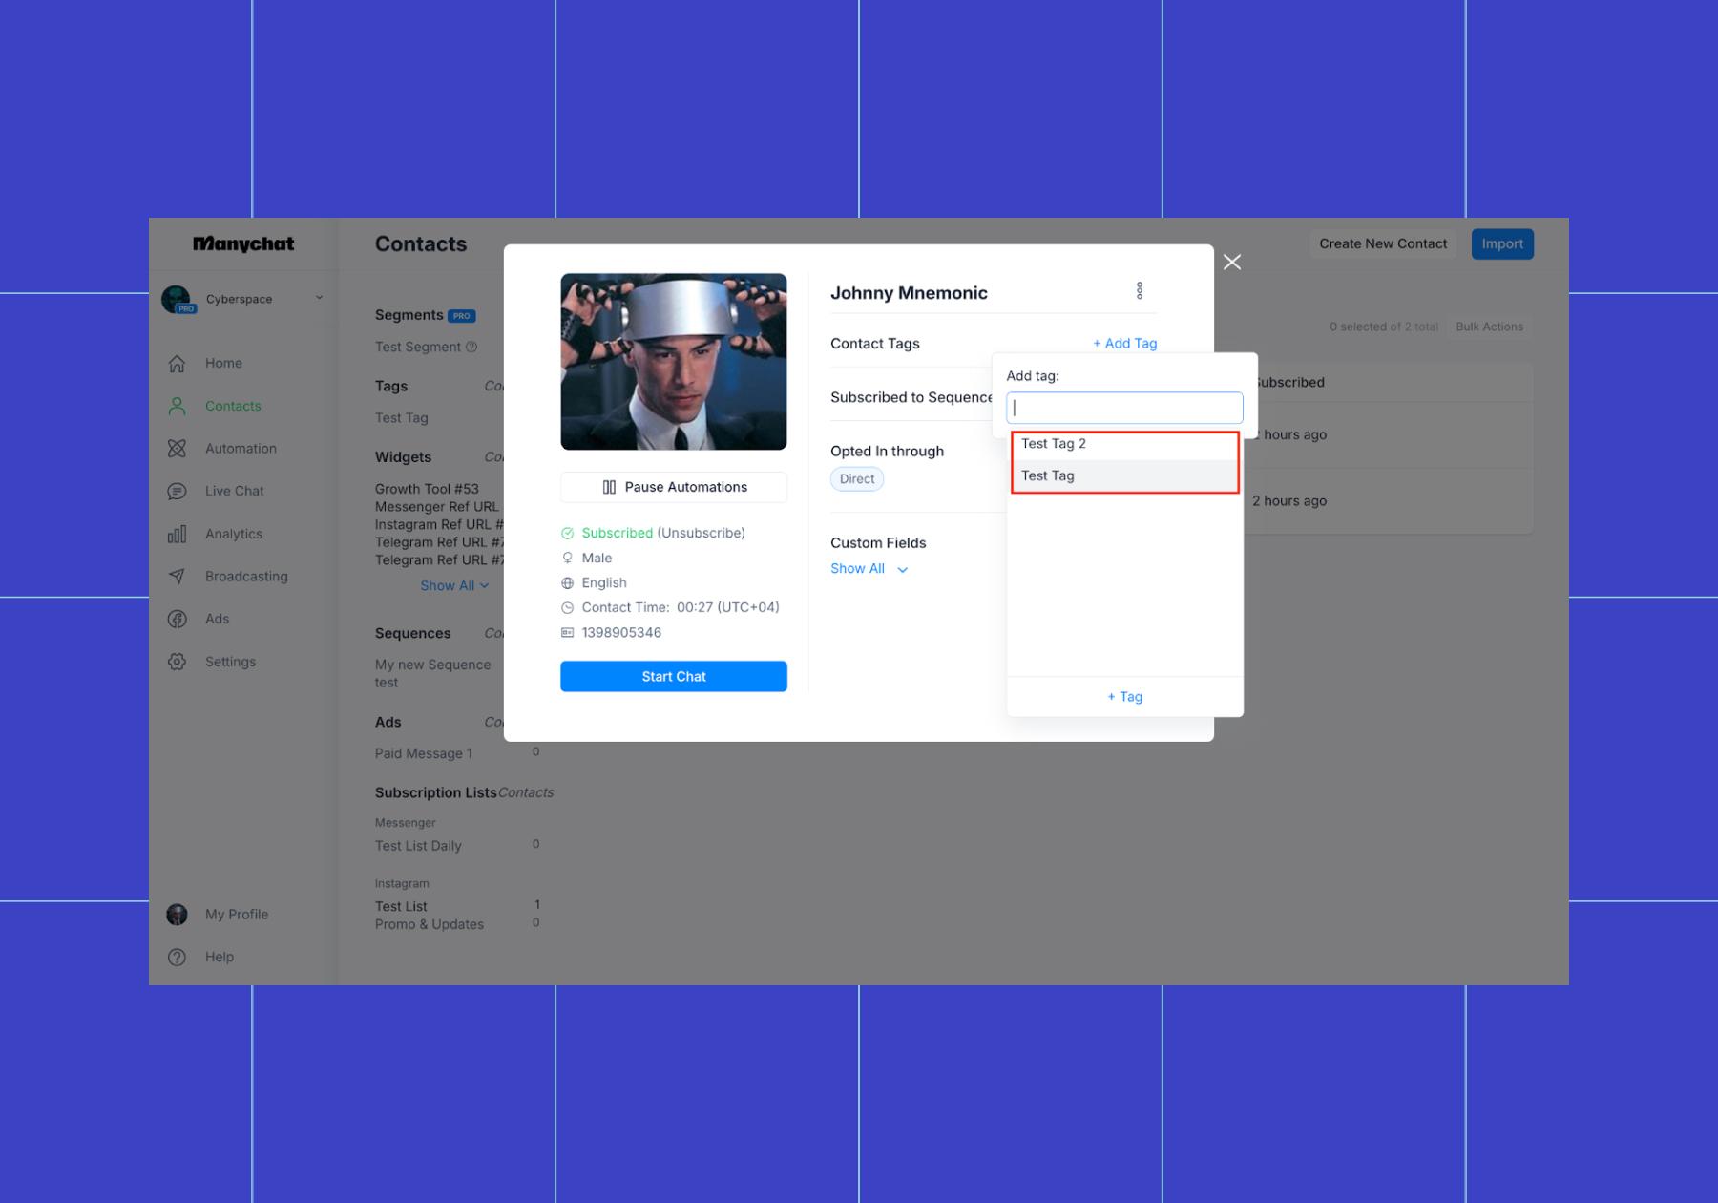Go to the Home menu item
Screen dimensions: 1718x1203
223,364
